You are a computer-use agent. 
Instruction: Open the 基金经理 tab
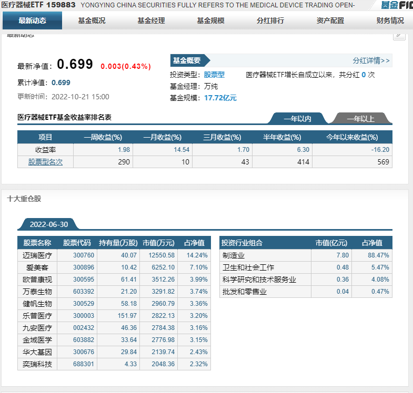click(151, 20)
